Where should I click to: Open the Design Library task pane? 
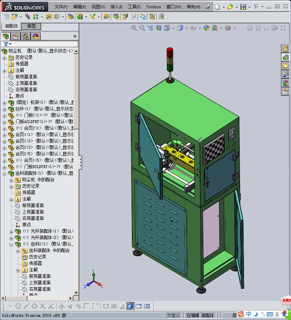[x=285, y=57]
